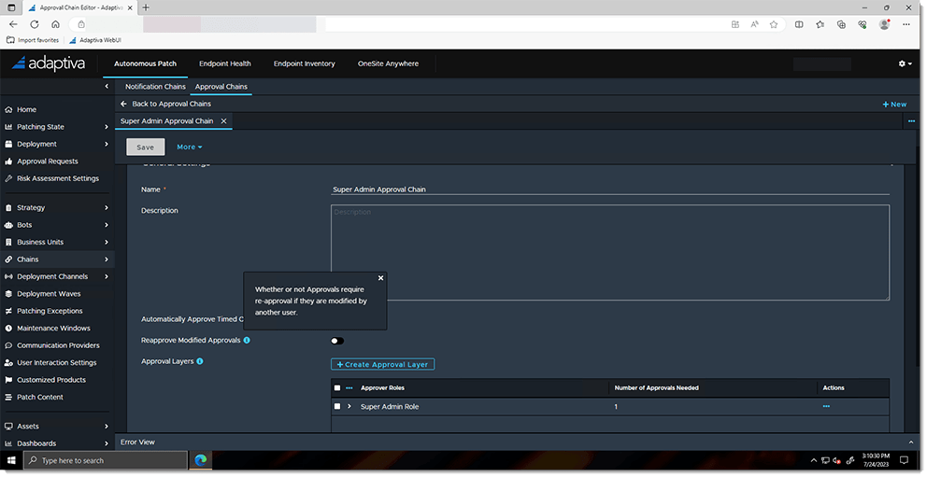The width and height of the screenshot is (927, 477).
Task: Click the New button
Action: (x=894, y=104)
